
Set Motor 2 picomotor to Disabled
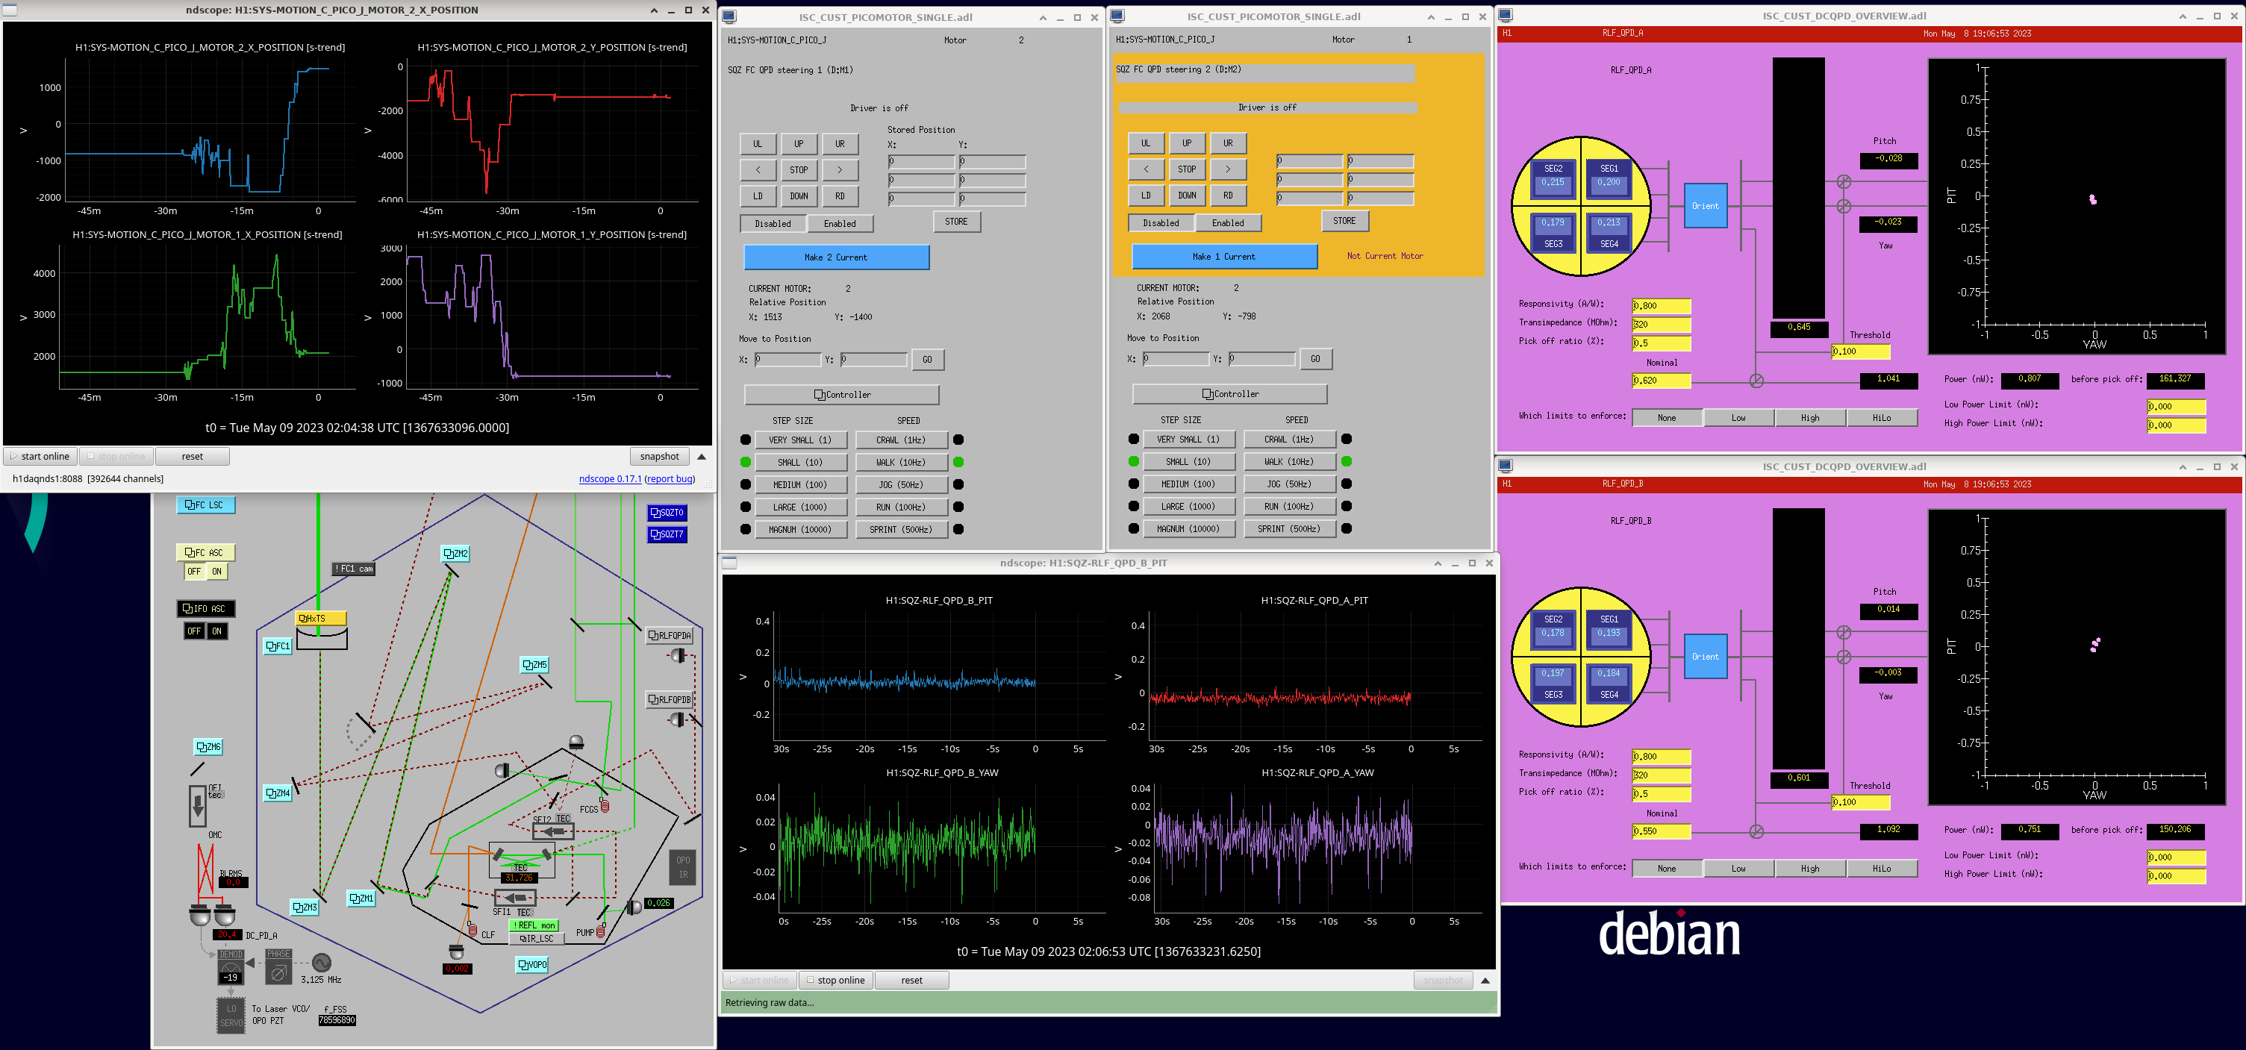773,224
